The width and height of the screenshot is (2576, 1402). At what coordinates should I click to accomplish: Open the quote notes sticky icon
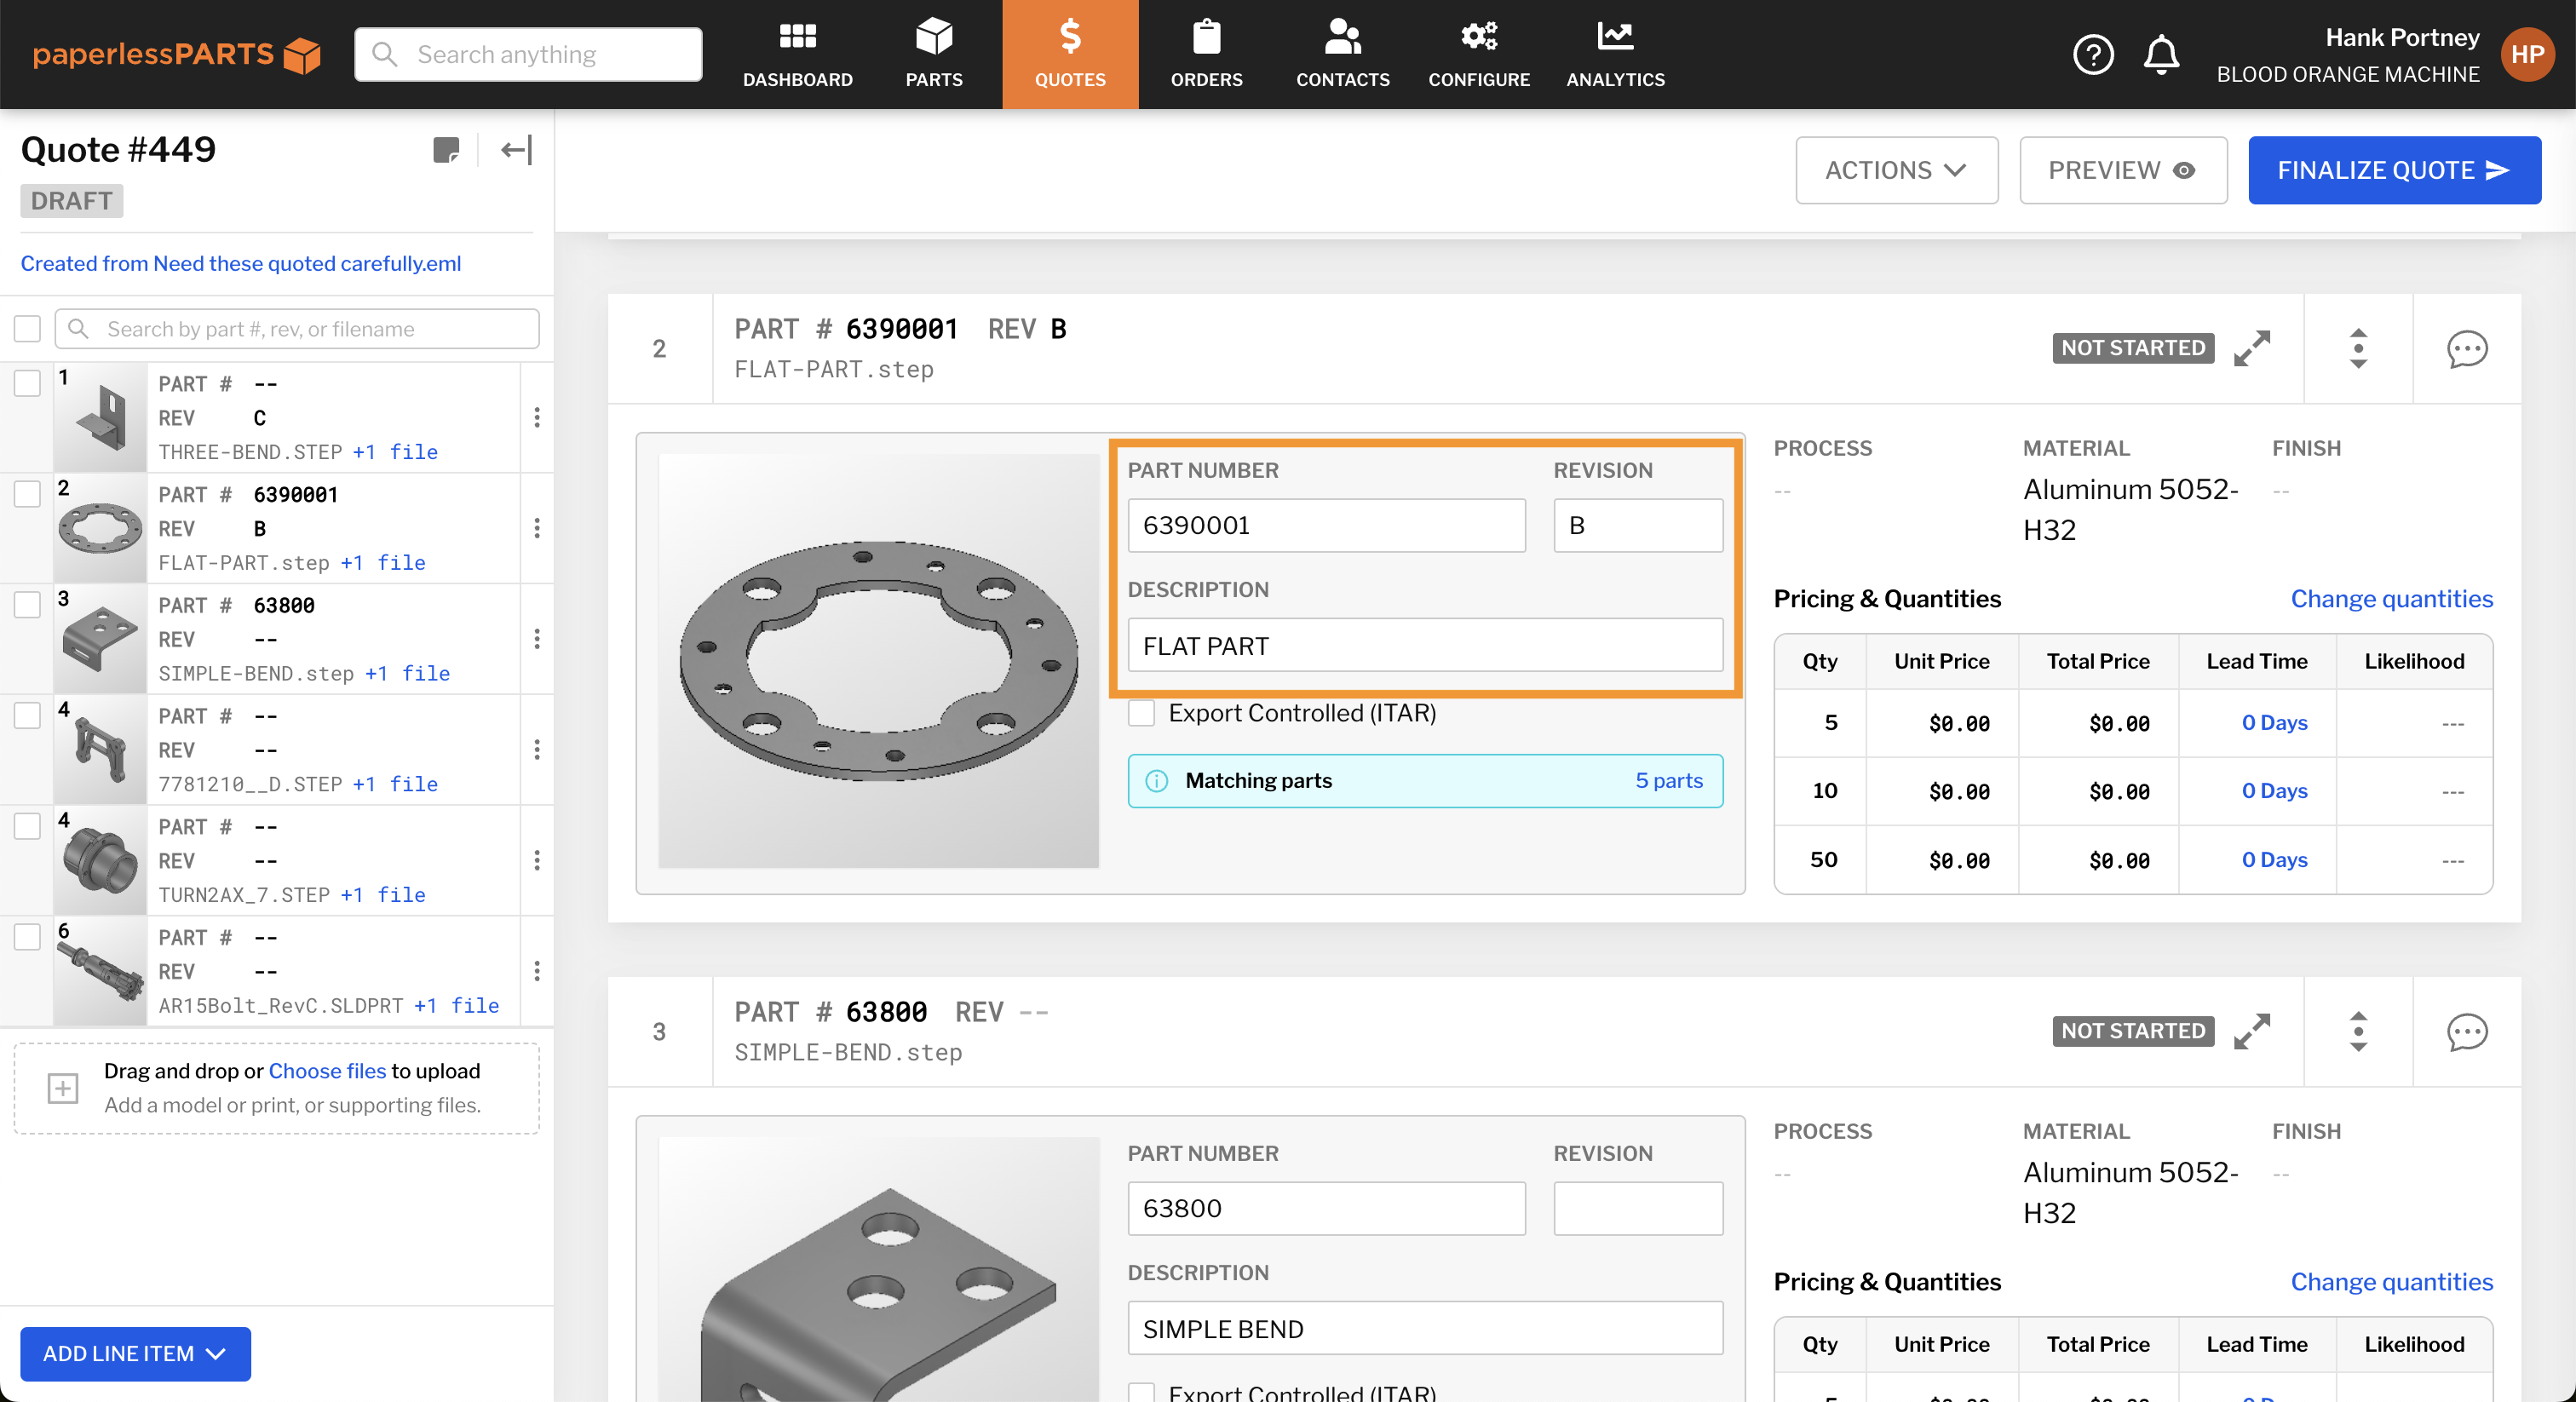pos(445,151)
